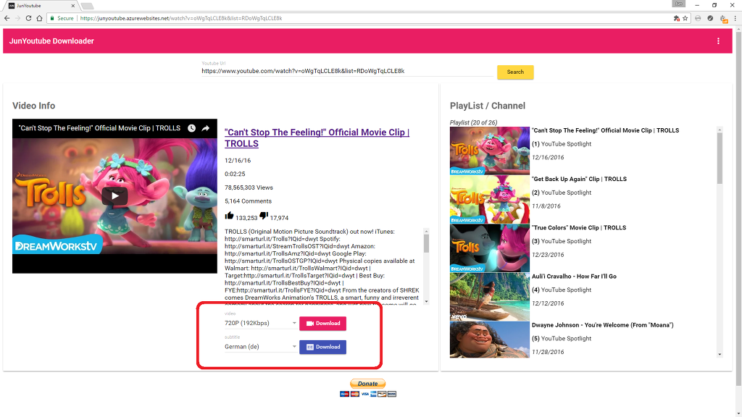The image size is (742, 417).
Task: Reload the page with the refresh icon
Action: [28, 18]
